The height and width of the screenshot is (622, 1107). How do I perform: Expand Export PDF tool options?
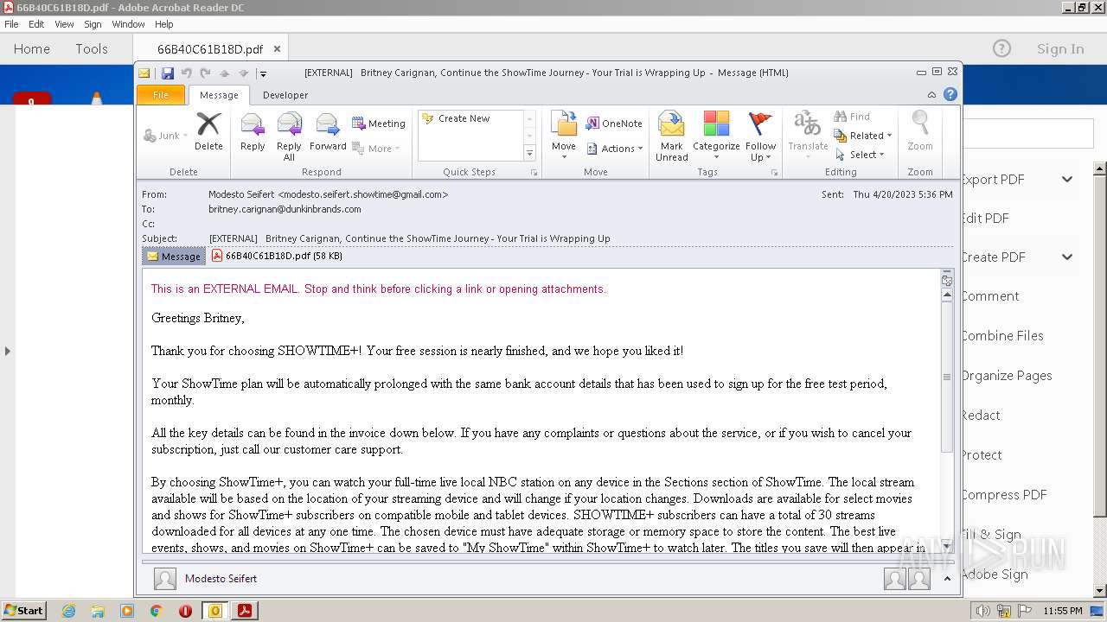point(1067,180)
